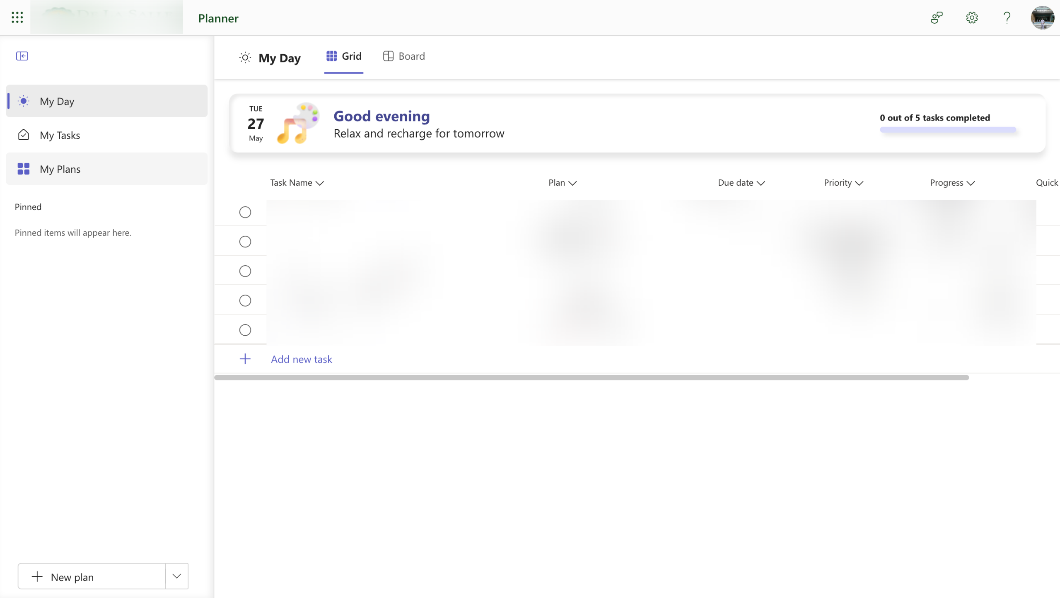Open the help question mark icon

[1007, 17]
